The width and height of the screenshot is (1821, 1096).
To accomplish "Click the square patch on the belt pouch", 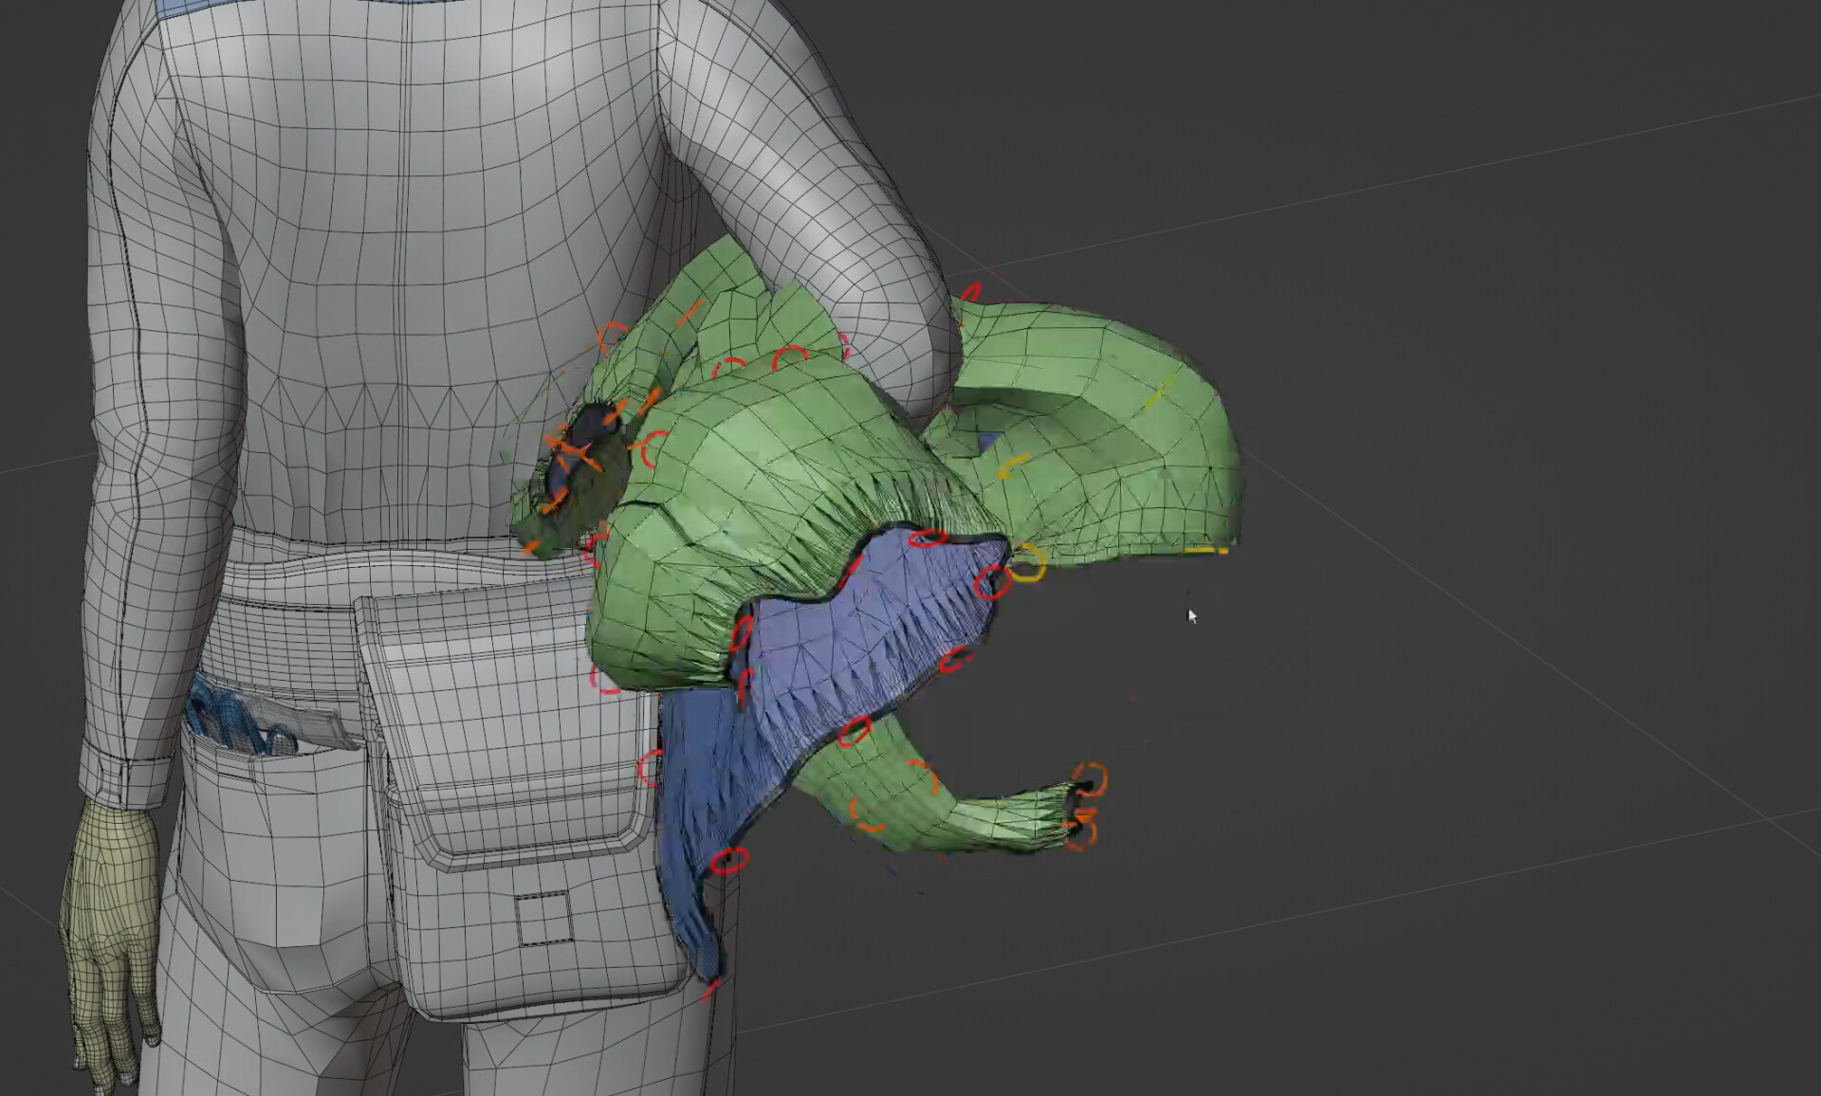I will (544, 918).
